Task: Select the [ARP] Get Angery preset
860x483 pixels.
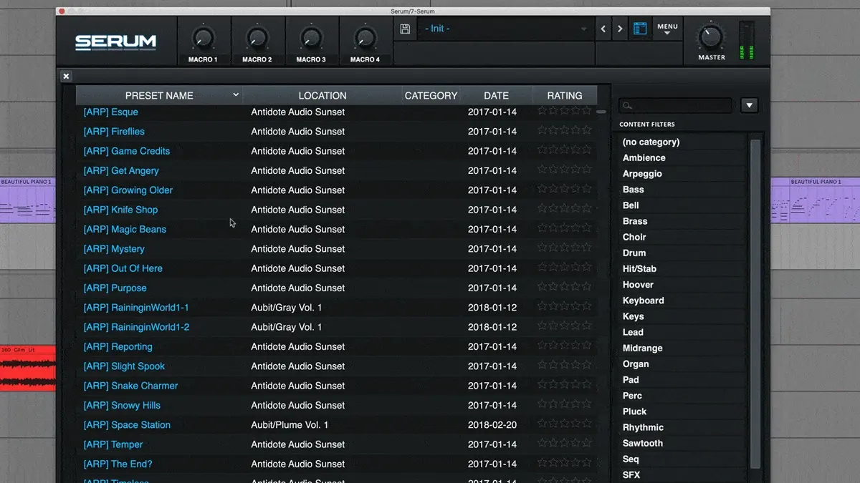Action: 121,170
